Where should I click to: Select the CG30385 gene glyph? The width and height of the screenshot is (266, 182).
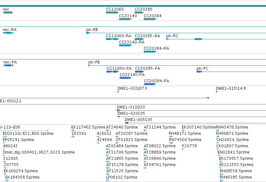(139, 13)
